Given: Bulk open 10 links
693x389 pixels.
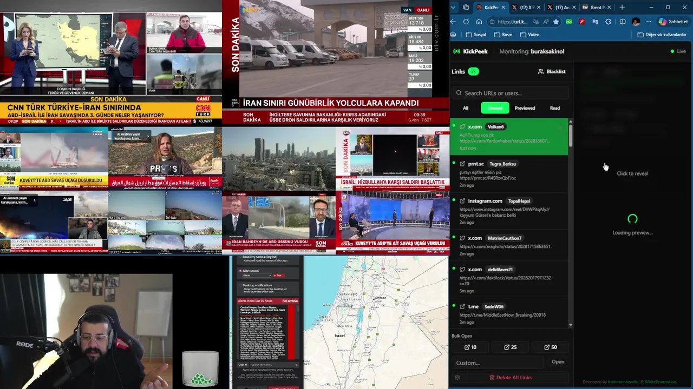Looking at the screenshot, I should [470, 347].
